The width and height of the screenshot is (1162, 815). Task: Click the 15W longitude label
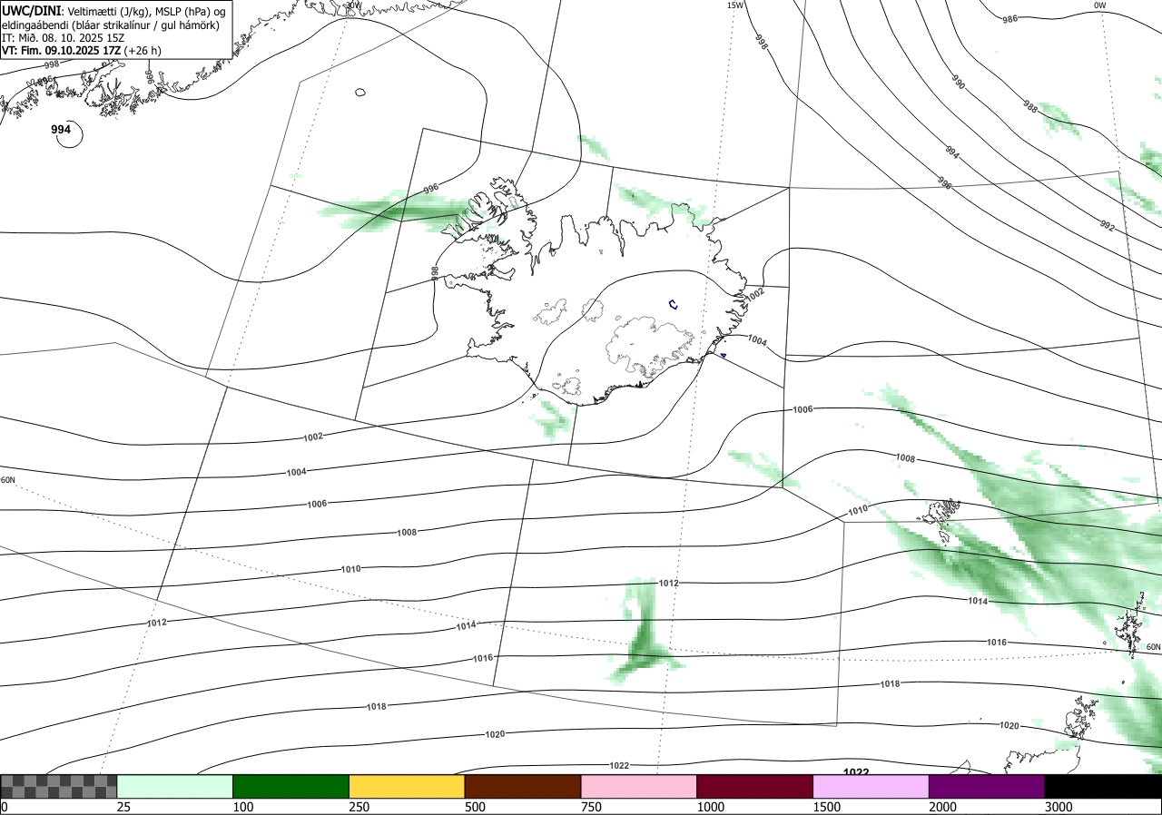(735, 5)
